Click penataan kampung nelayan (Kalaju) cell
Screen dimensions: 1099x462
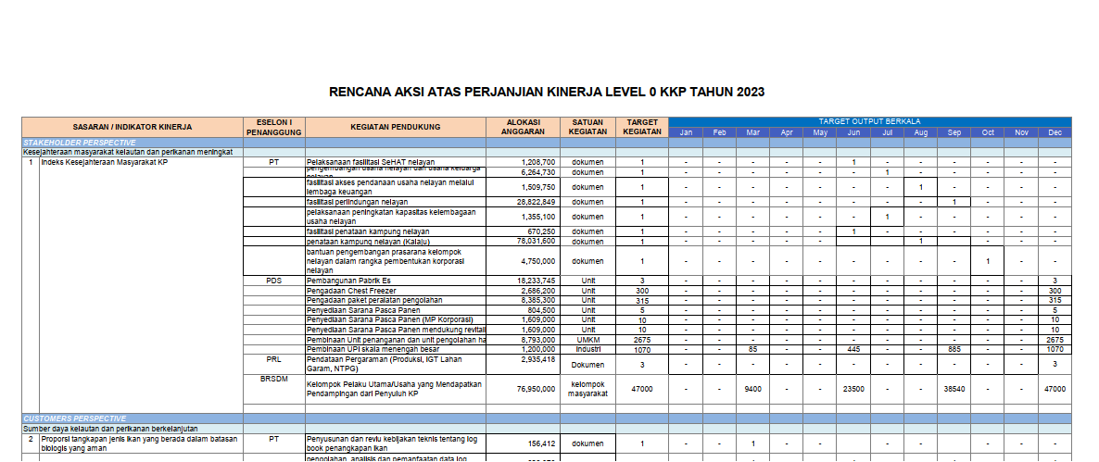[x=396, y=241]
